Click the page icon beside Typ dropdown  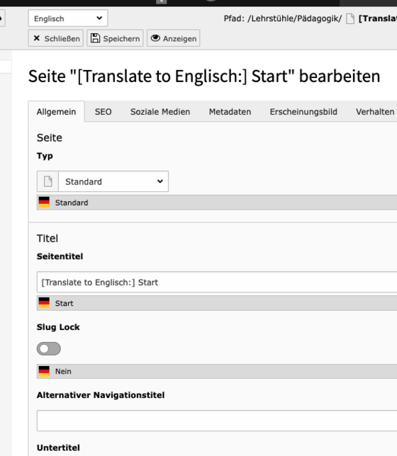tap(47, 181)
